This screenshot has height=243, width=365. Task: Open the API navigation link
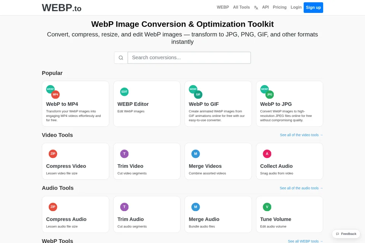(265, 7)
